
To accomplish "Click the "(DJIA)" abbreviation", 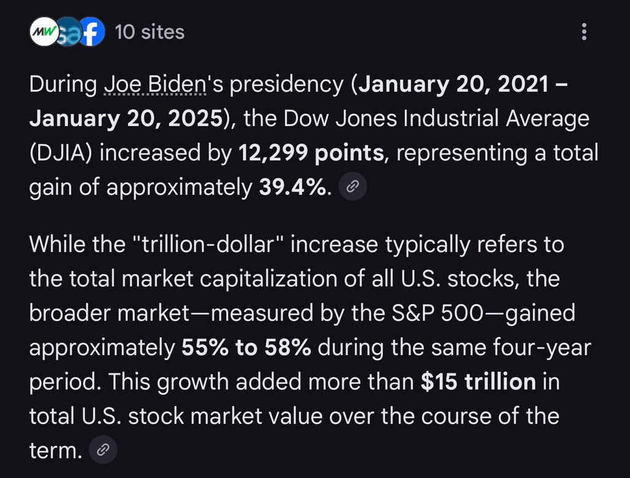I will tap(60, 153).
